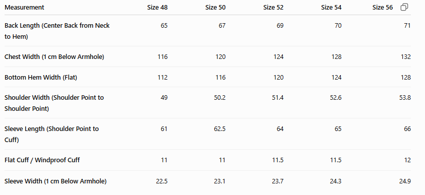This screenshot has height=195, width=425.
Task: Click the Sleeve Length row label
Action: (x=52, y=135)
